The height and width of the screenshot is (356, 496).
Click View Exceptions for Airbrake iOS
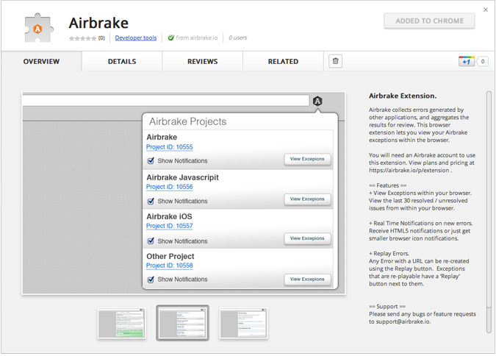coord(307,238)
